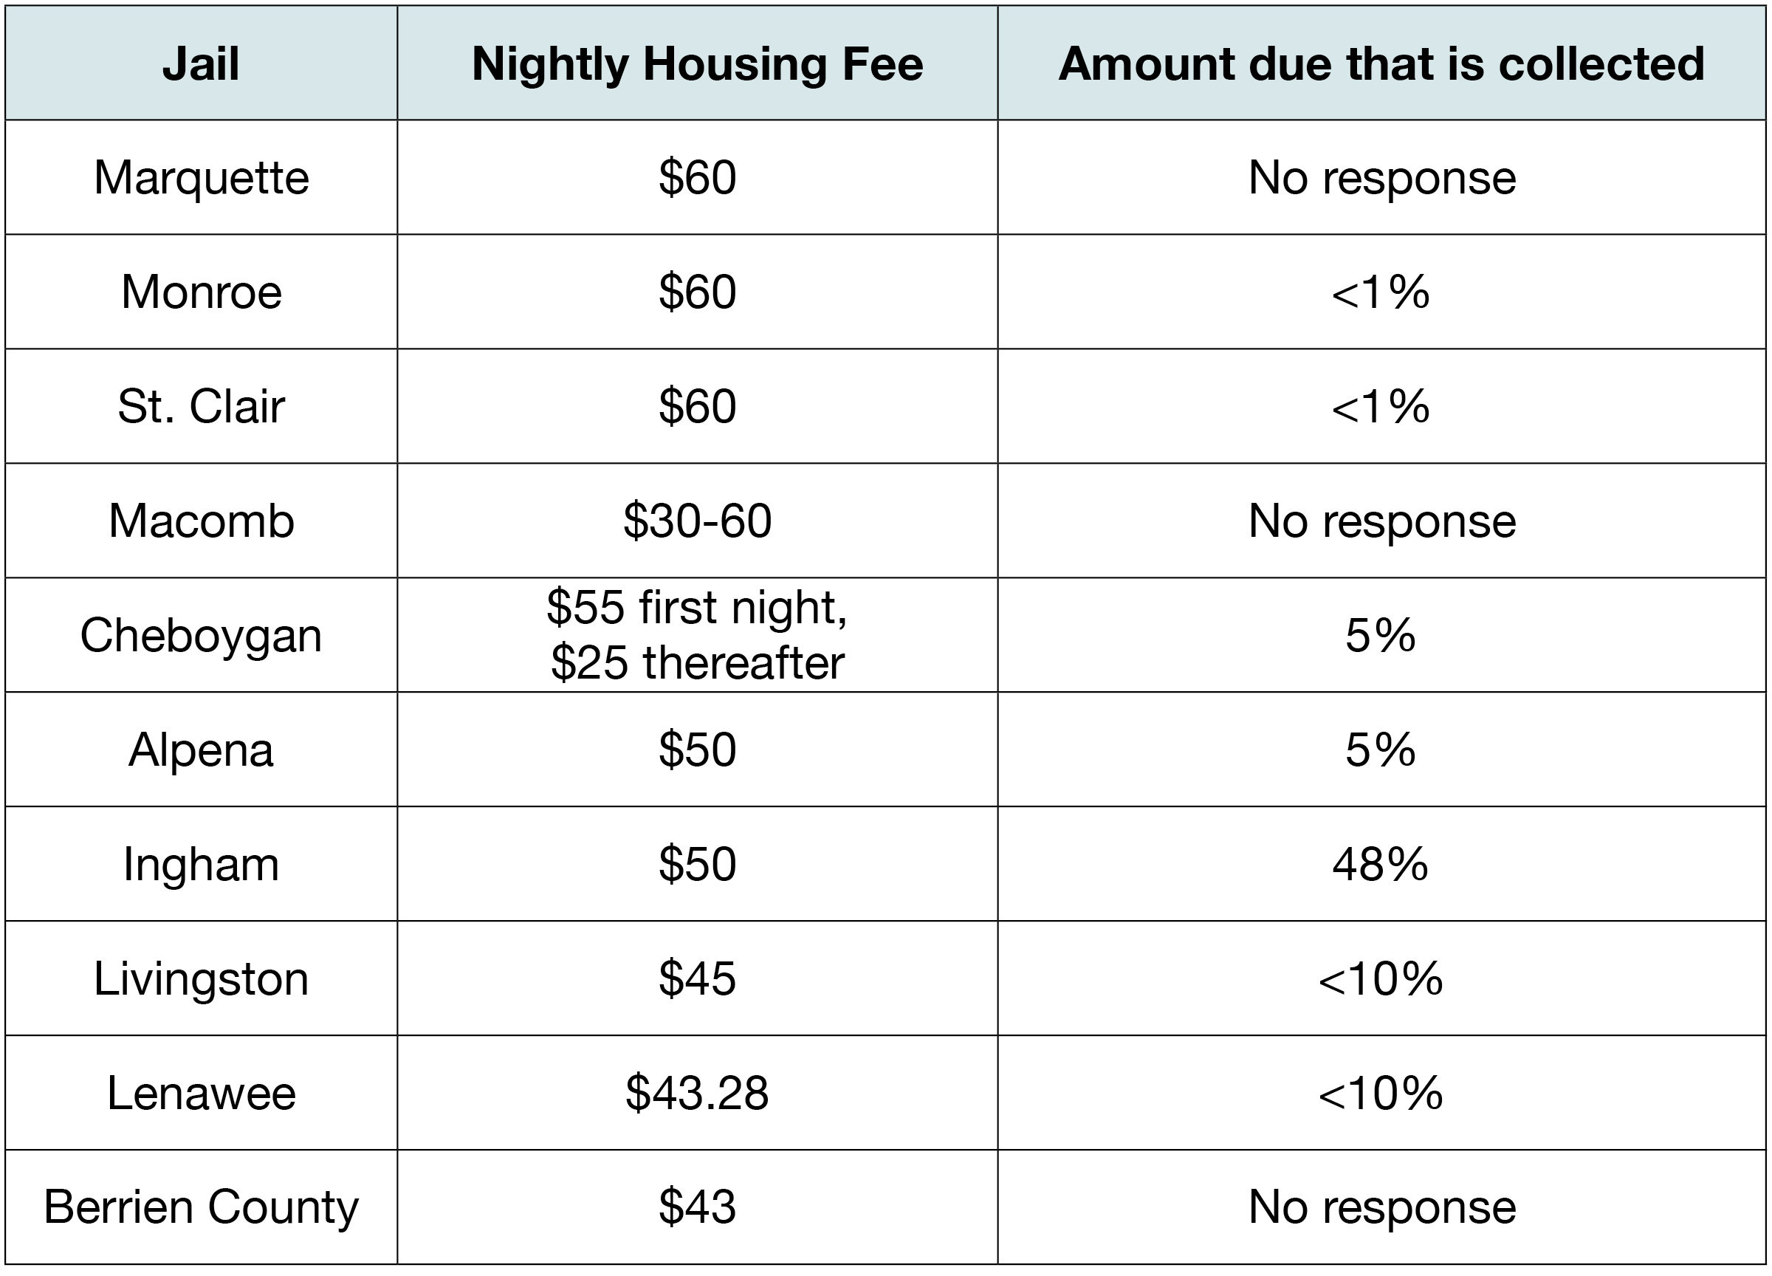Click the $55 first night fee cell

pos(697,634)
